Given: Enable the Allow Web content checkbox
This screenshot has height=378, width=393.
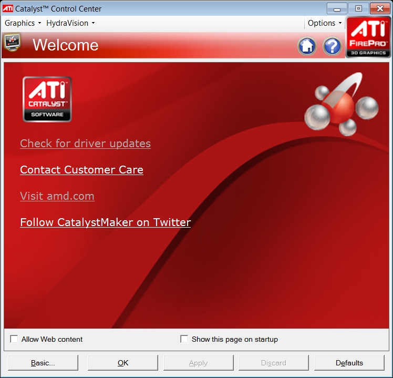Looking at the screenshot, I should [x=14, y=339].
